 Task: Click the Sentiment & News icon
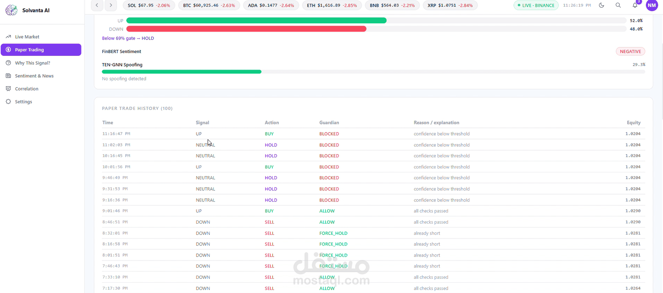[8, 76]
